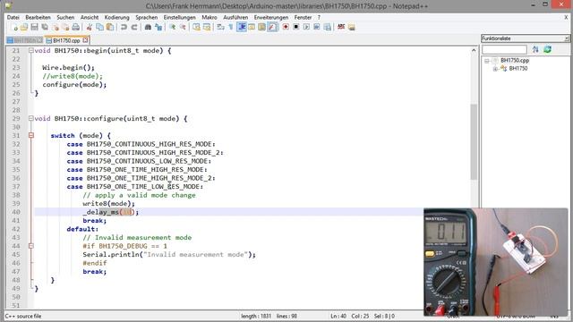Collapse the #if block fold on line 44
Image resolution: width=573 pixels, height=322 pixels.
coord(31,246)
